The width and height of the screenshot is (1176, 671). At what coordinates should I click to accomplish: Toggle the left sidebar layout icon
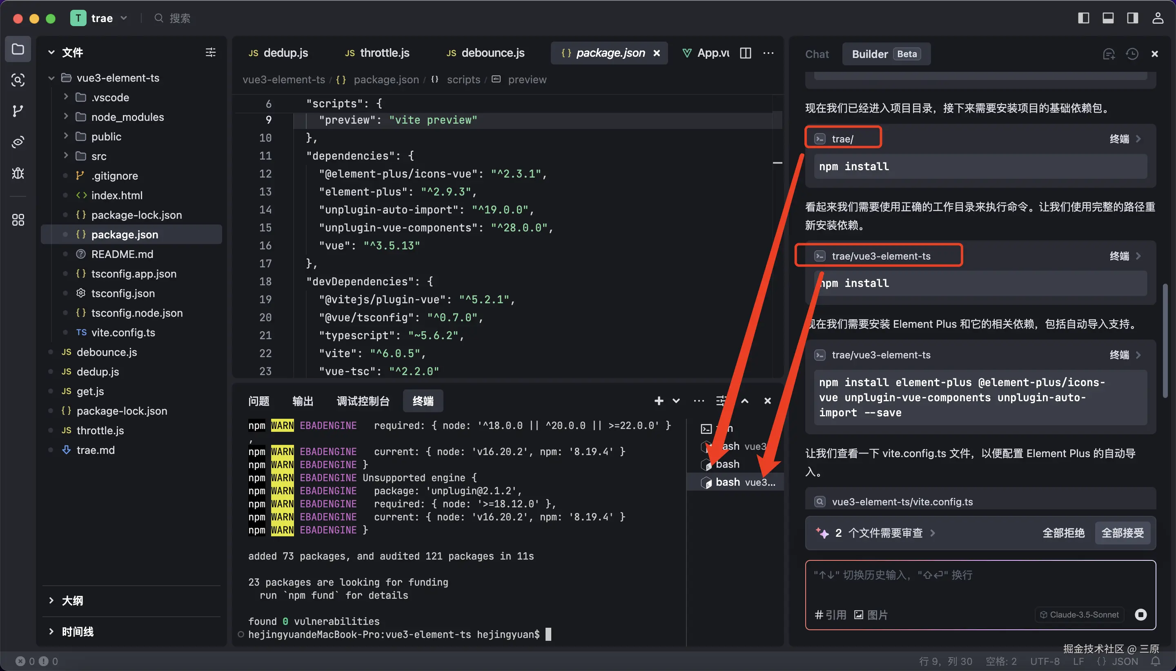[1083, 18]
